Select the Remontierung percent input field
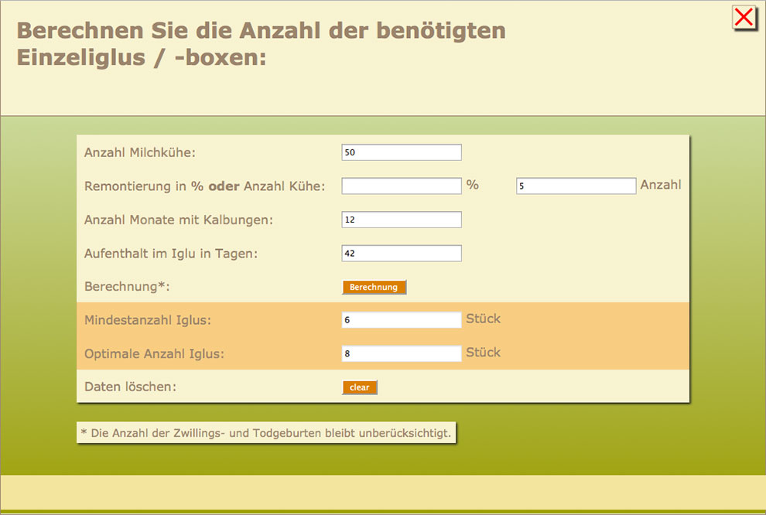766x515 pixels. pos(401,186)
